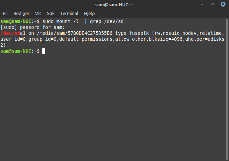Image resolution: width=229 pixels, height=161 pixels.
Task: Open the Hjelp menu
Action: (89, 14)
